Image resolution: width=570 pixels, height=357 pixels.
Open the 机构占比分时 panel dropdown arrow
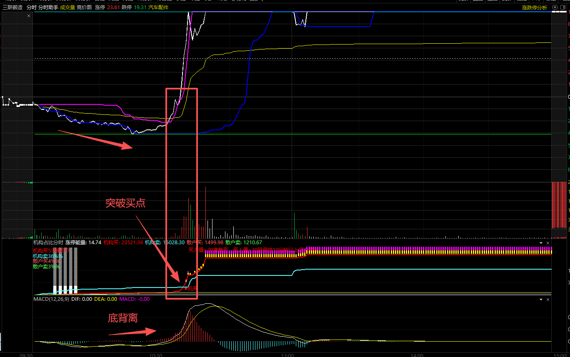coord(541,243)
